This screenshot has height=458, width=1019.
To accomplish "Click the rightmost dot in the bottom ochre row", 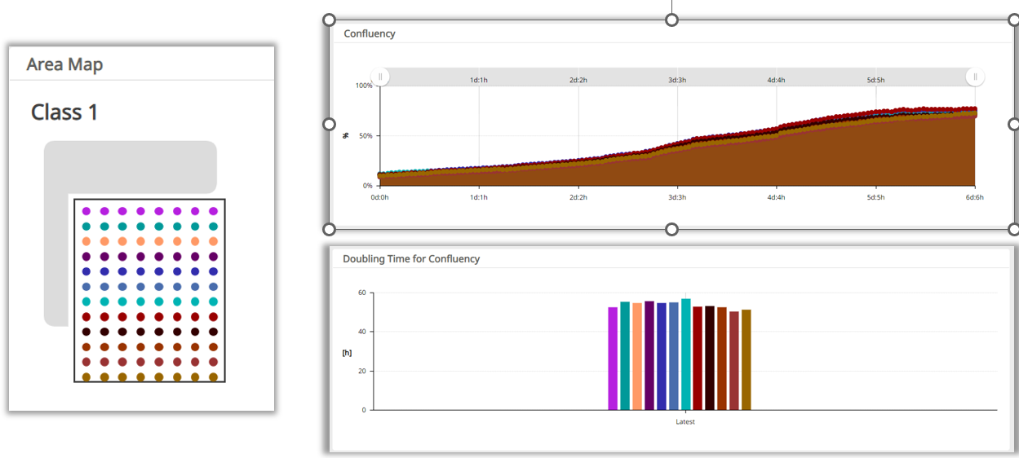I will (214, 377).
